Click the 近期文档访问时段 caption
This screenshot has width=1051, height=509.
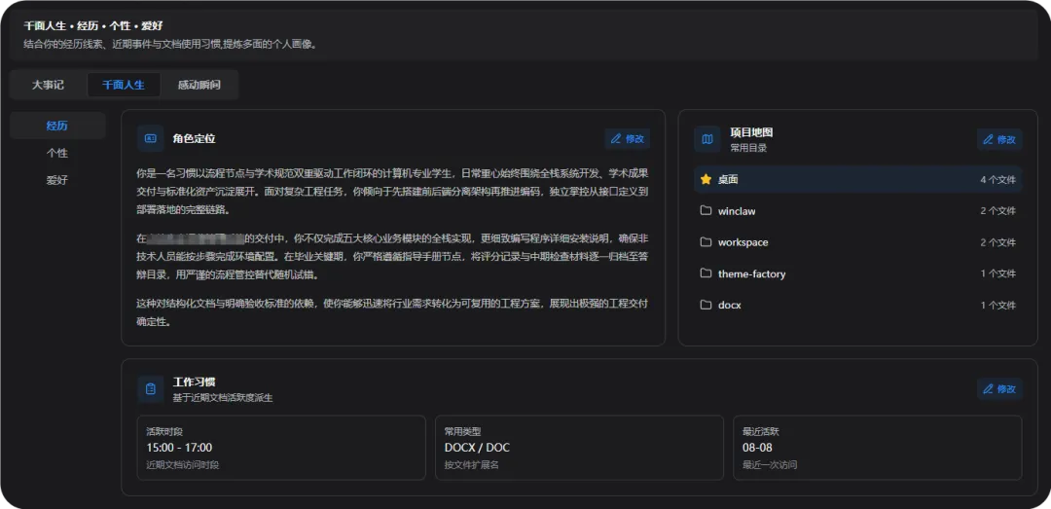pos(182,465)
